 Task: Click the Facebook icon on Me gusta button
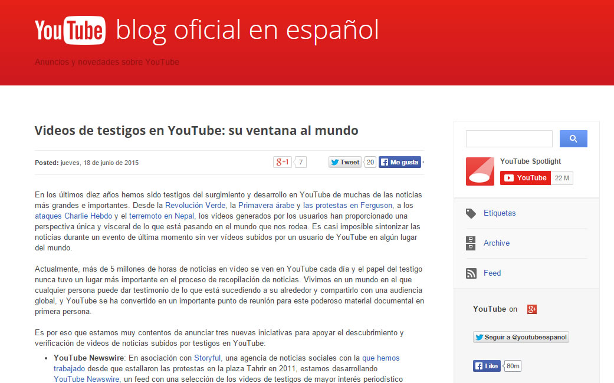click(x=385, y=161)
